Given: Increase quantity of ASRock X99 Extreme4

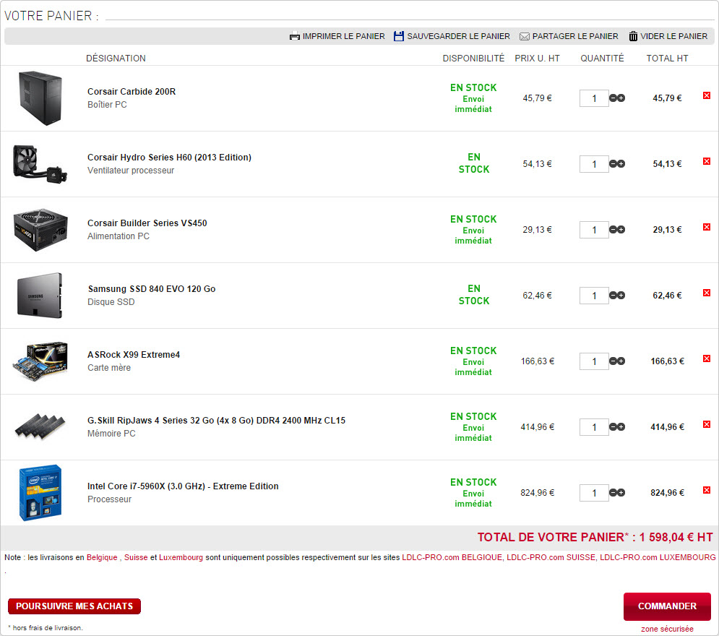Looking at the screenshot, I should [621, 361].
